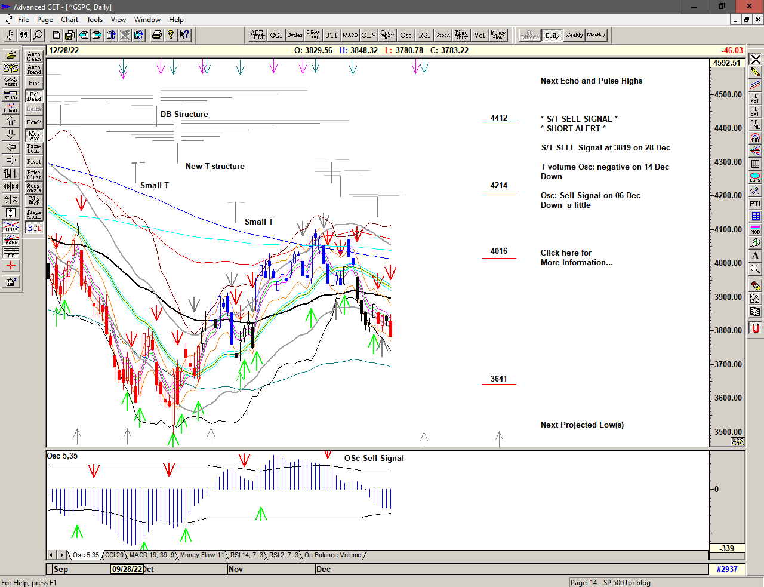Click the print icon in toolbar
The width and height of the screenshot is (764, 587).
156,35
